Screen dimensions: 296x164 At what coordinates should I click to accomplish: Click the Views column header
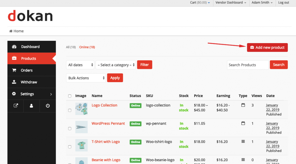tap(257, 96)
